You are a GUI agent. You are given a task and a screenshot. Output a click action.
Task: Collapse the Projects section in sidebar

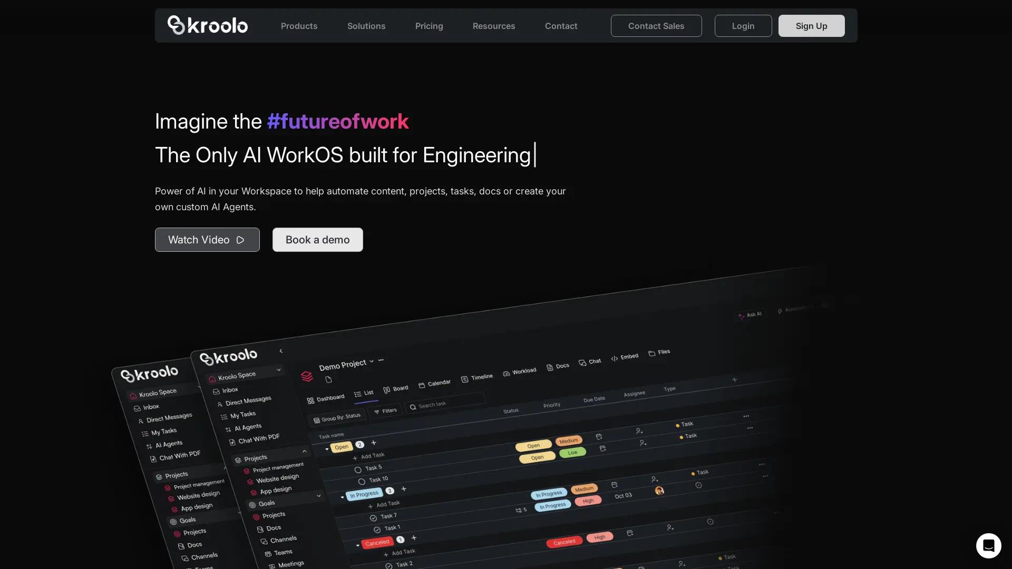[x=305, y=452]
